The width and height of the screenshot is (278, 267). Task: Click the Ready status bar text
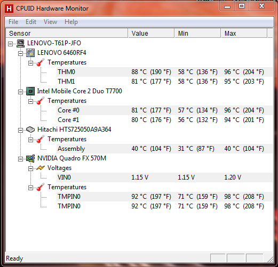(14, 258)
